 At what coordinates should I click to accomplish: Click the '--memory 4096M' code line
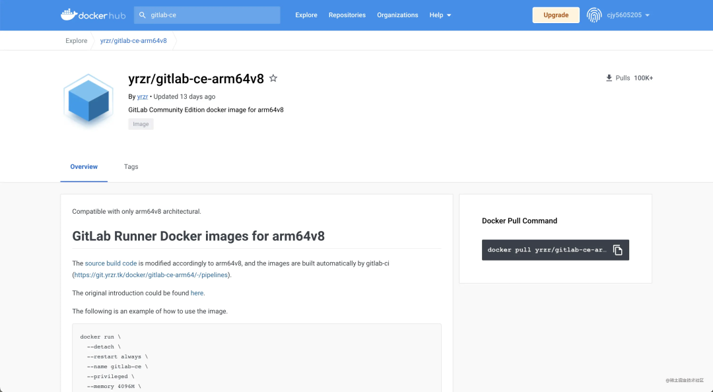[x=114, y=387]
